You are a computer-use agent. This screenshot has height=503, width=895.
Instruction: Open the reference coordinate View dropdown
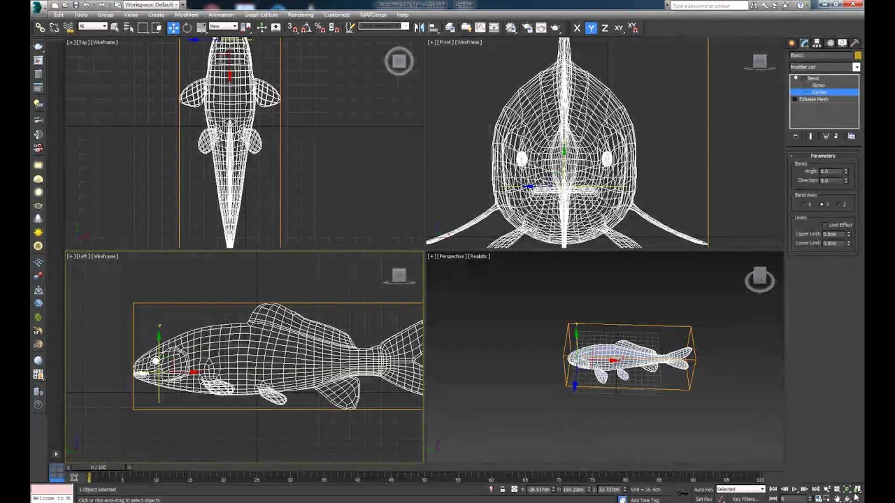224,27
